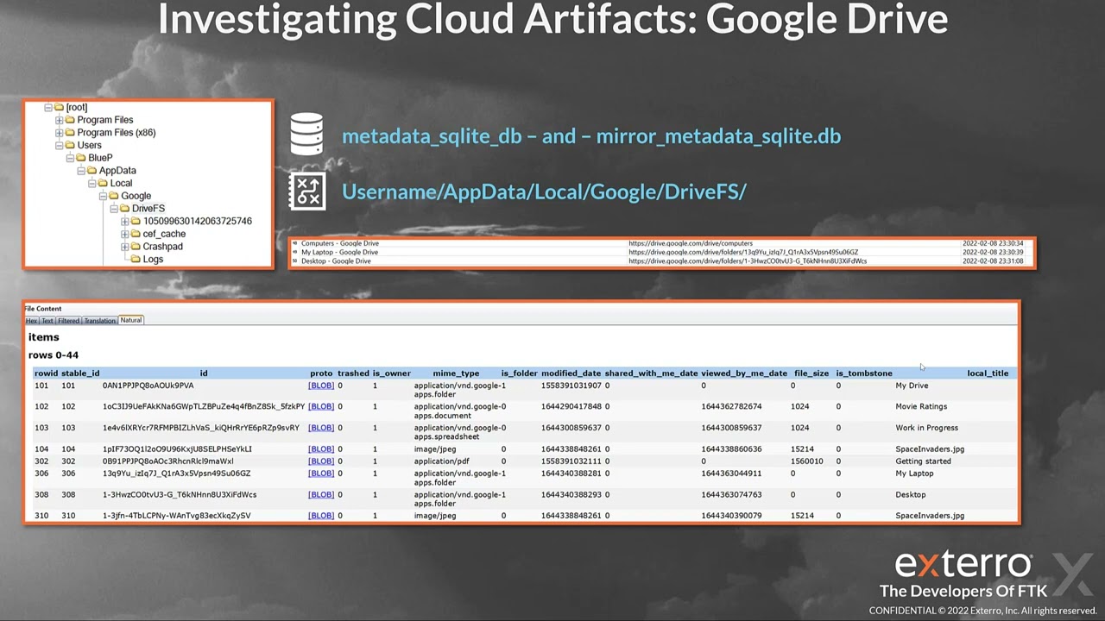Switch to the Text tab

point(47,321)
